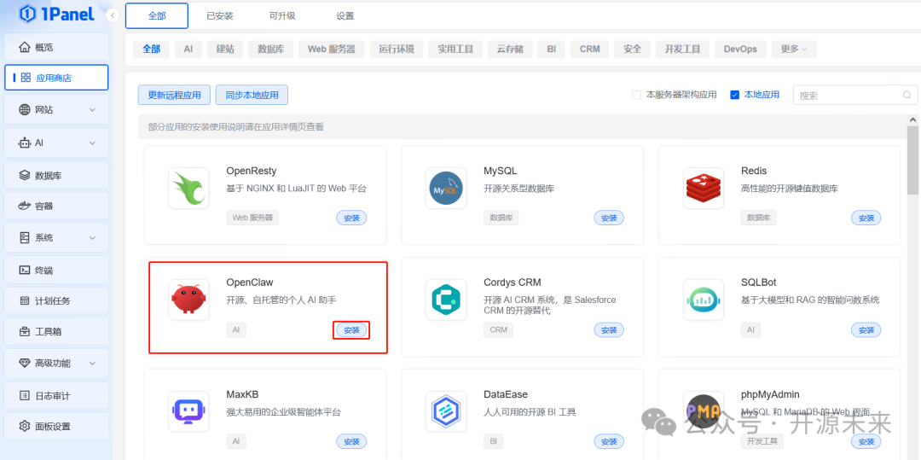Click the 计划任务 calendar icon
921x460 pixels.
[x=24, y=300]
